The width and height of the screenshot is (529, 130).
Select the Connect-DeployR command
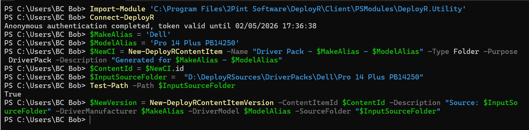click(x=122, y=17)
